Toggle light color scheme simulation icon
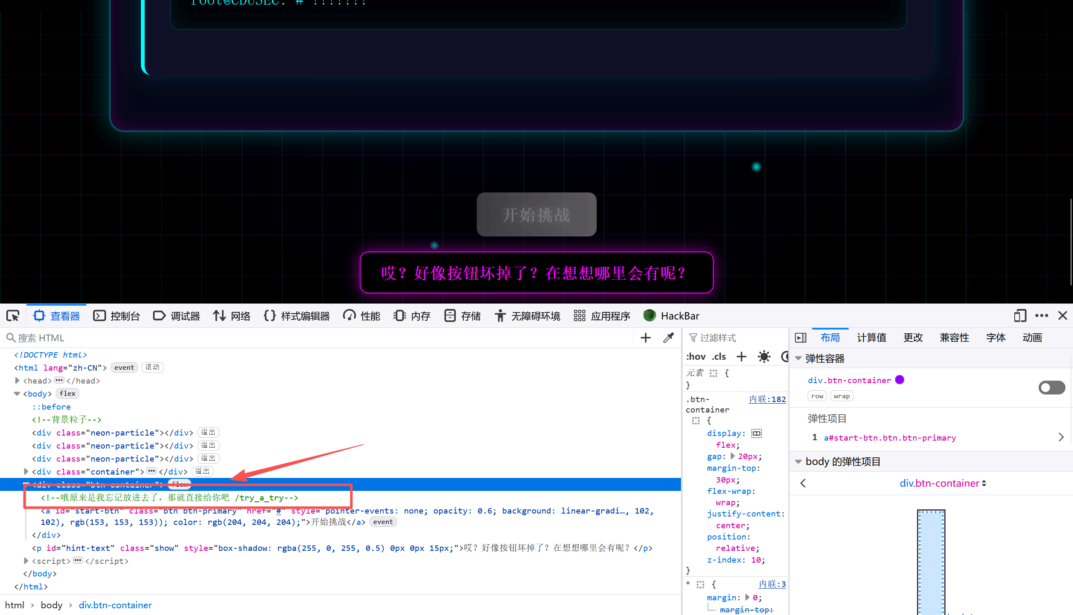 (764, 357)
